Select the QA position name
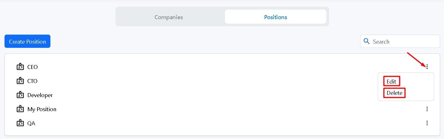The width and height of the screenshot is (444, 139). 31,123
